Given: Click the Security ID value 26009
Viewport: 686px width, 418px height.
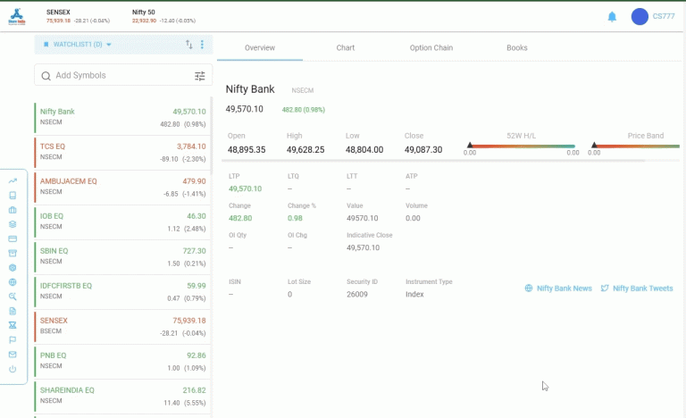Looking at the screenshot, I should click(357, 294).
